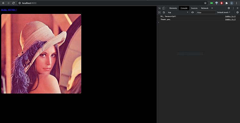Click the console input prompt
The image size is (240, 123).
tap(199, 22)
